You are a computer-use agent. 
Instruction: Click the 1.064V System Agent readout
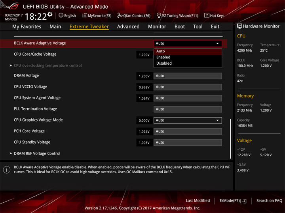(144, 98)
